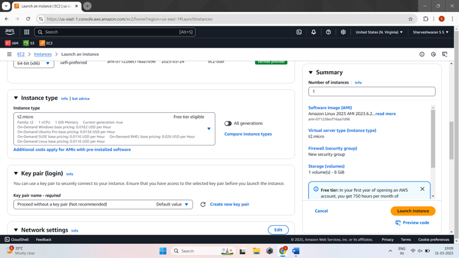Screen dimensions: 459x258
Task: Open the Chrome tab search dropdown
Action: [x=6, y=6]
